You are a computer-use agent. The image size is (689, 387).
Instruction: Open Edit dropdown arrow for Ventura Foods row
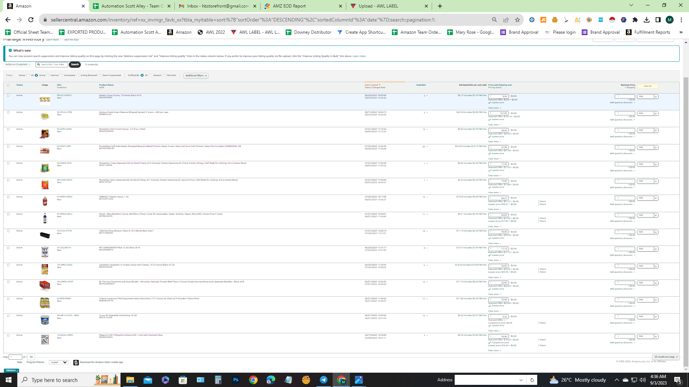point(656,114)
